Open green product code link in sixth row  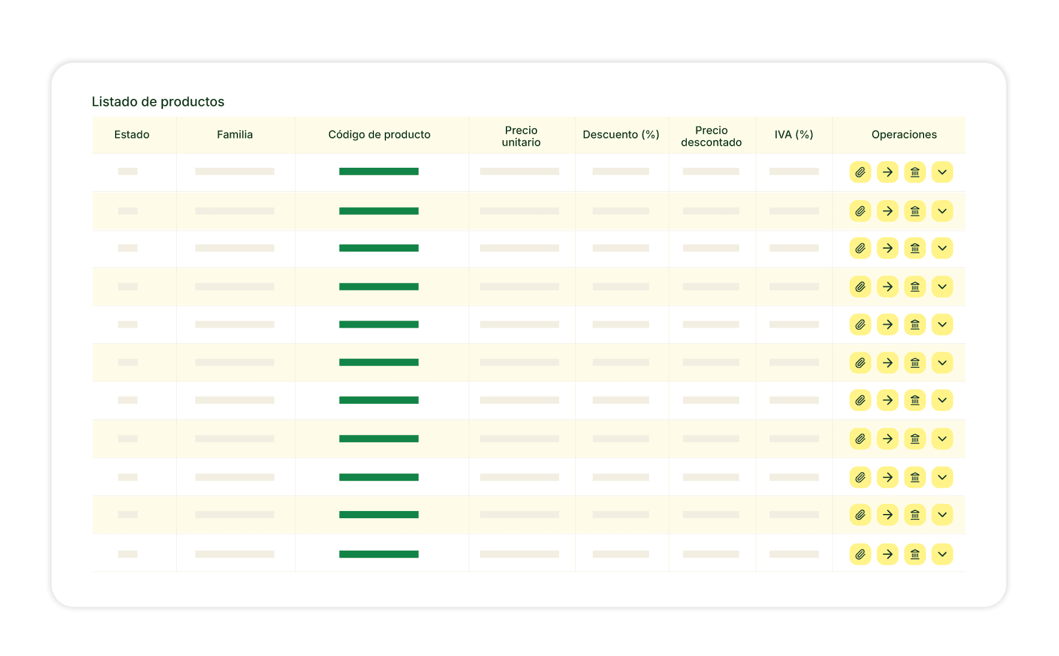(379, 362)
